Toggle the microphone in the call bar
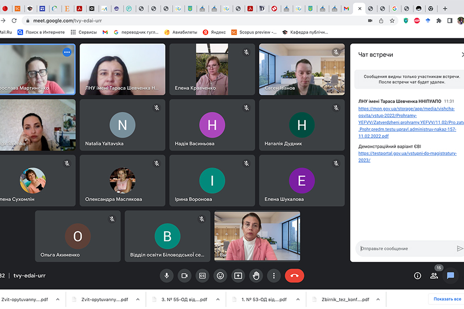The image size is (464, 309). point(167,276)
